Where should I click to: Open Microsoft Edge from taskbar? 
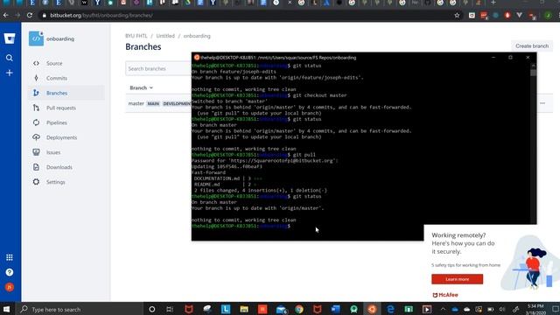[x=390, y=309]
